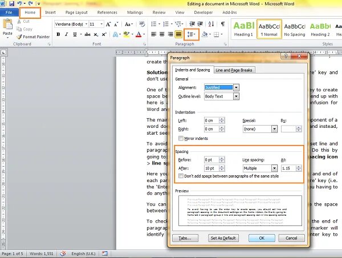Check Don't add space between paragraphs checkbox
Viewport: 342px width, 258px height.
pyautogui.click(x=181, y=176)
